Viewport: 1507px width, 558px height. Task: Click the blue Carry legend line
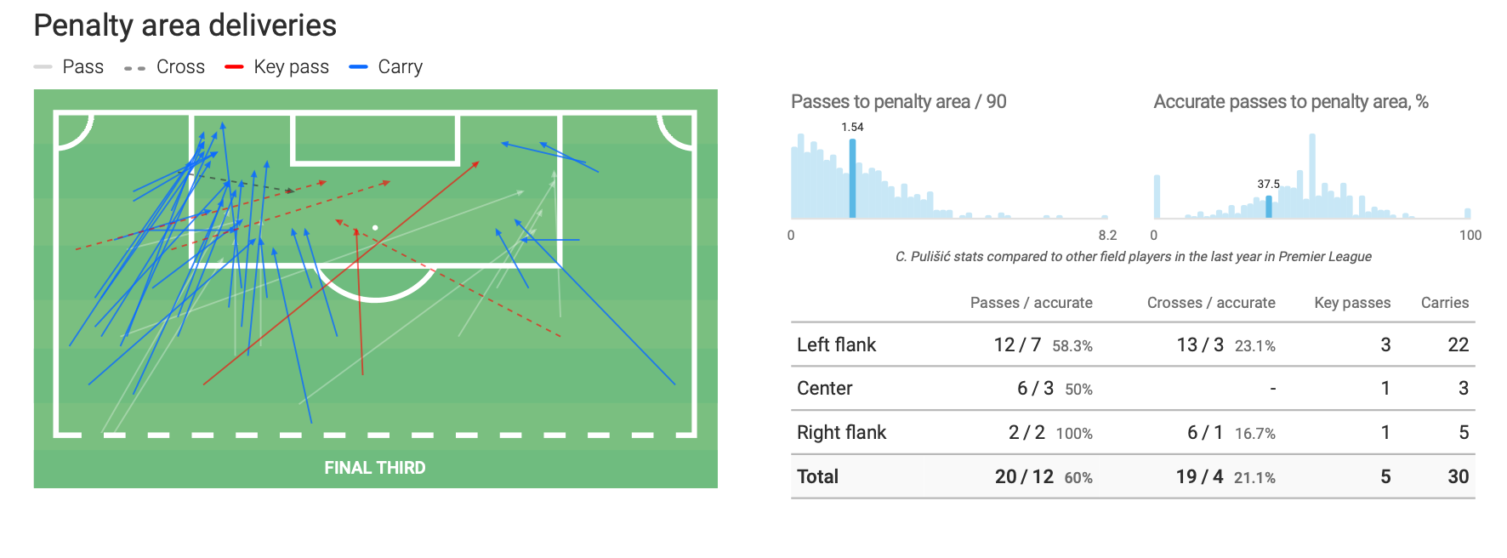[x=358, y=67]
